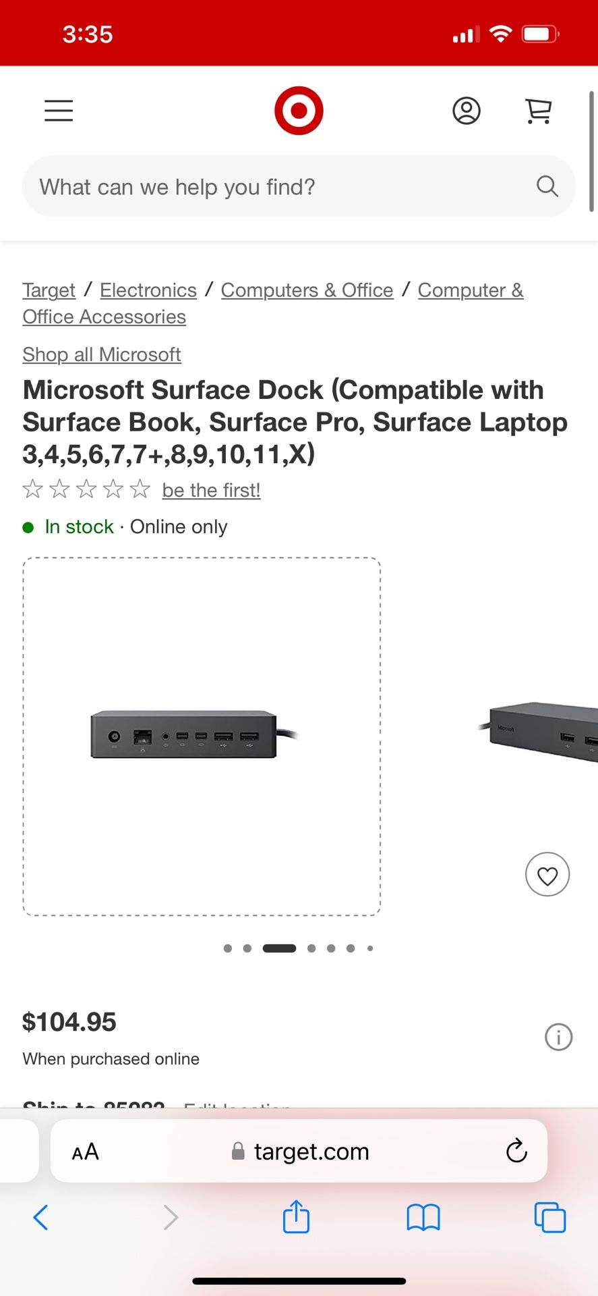
Task: Open the shopping cart
Action: click(x=538, y=111)
